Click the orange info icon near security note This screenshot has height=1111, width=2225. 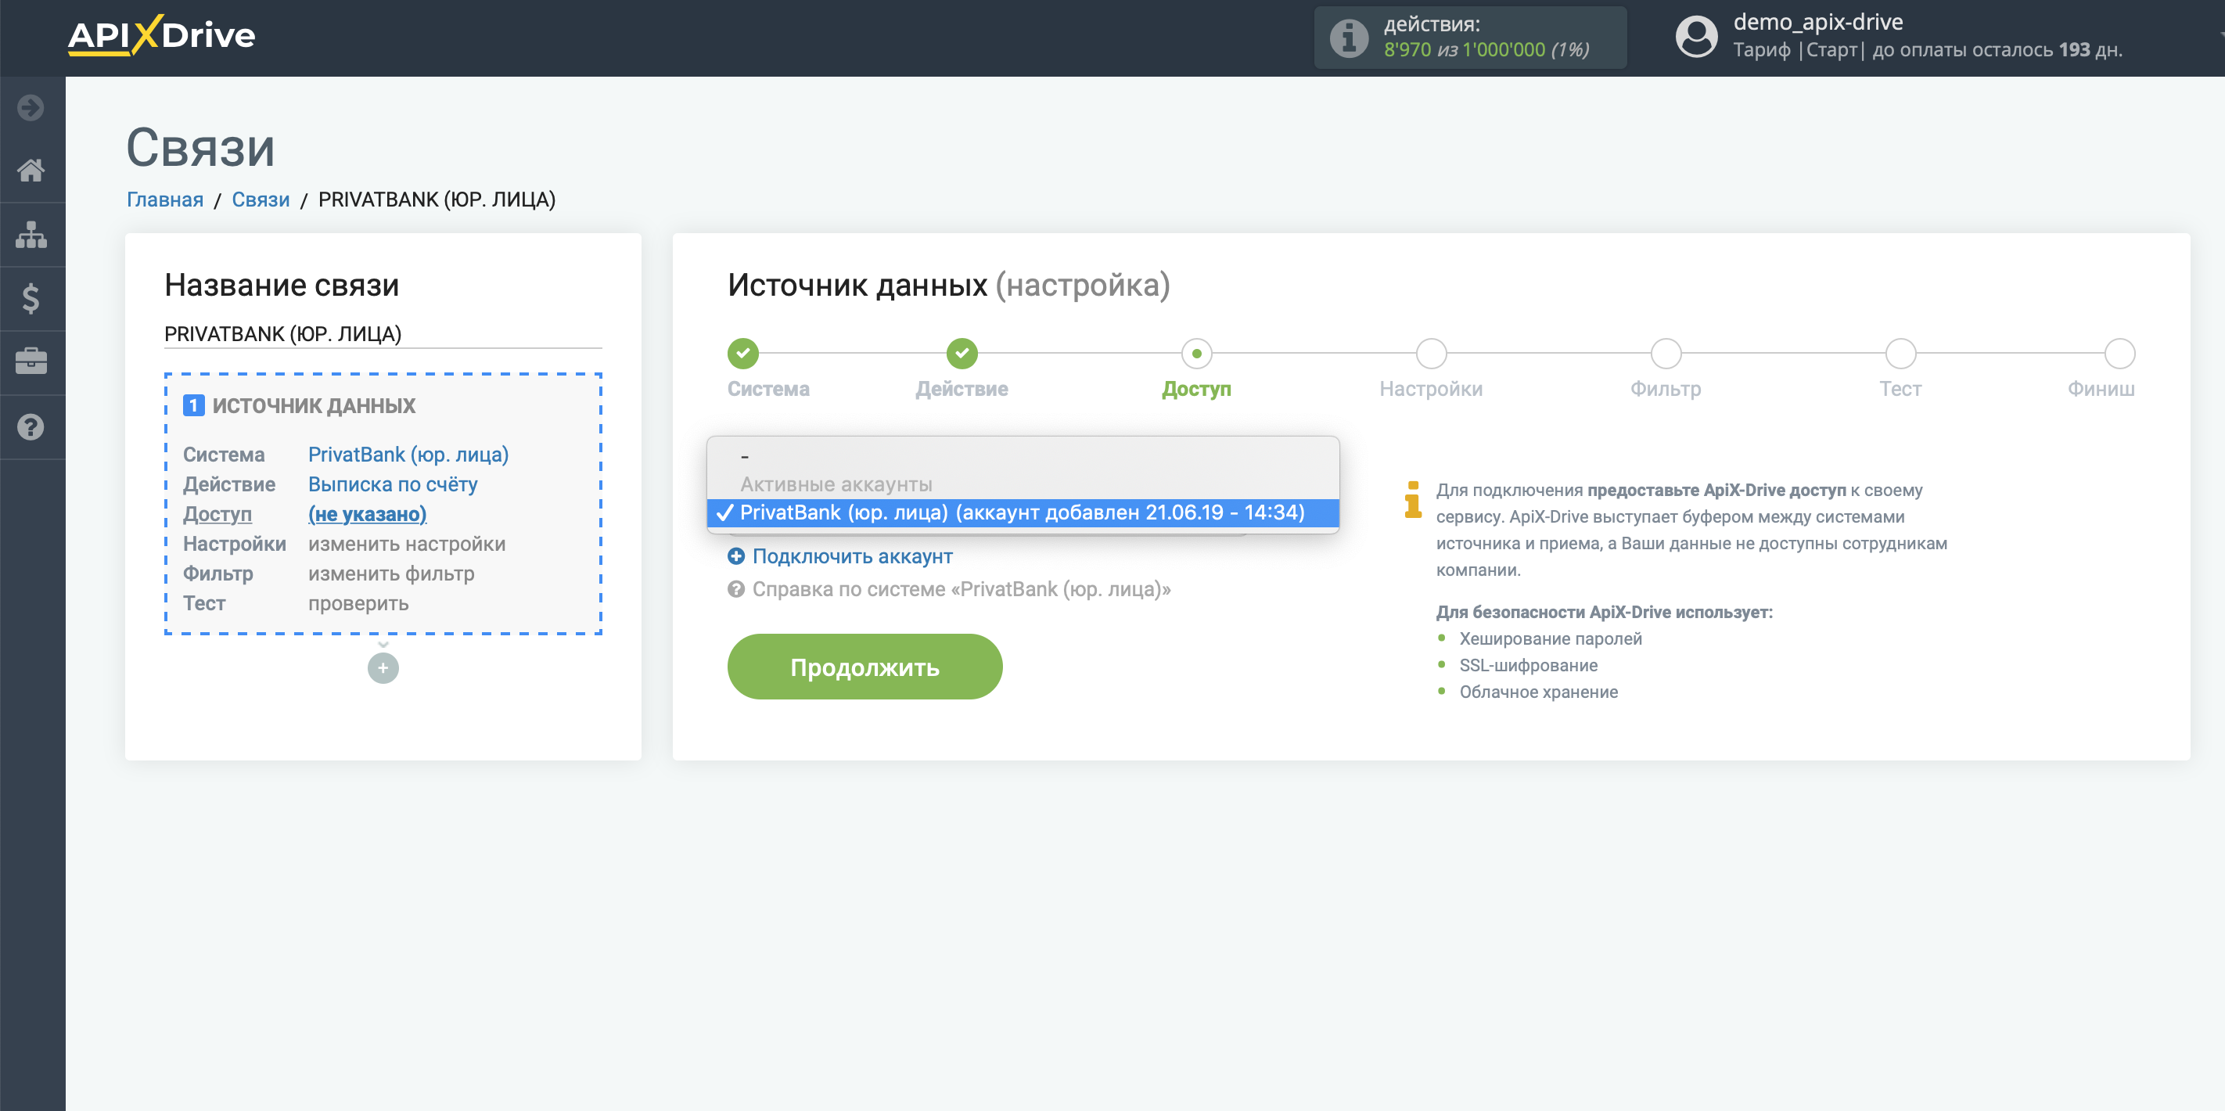click(x=1413, y=499)
